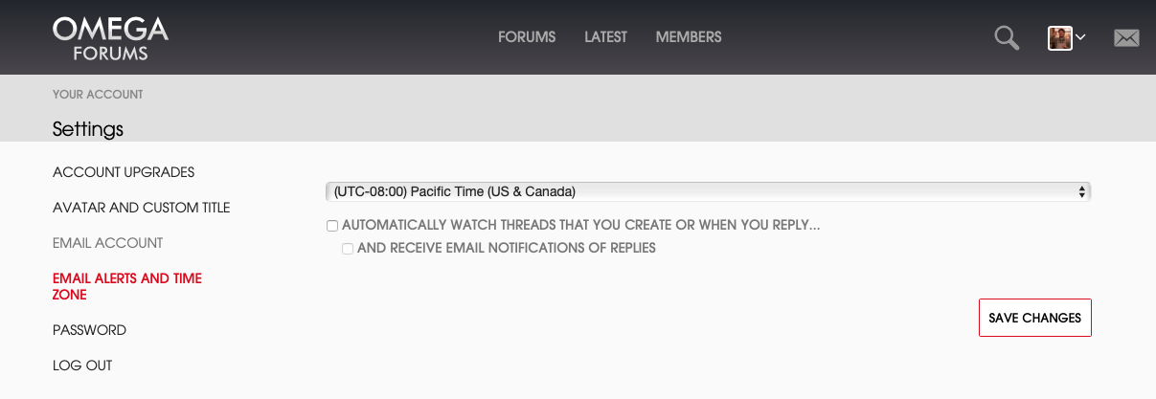Click the Your Account breadcrumb
Screen dimensions: 1156x399
point(98,95)
